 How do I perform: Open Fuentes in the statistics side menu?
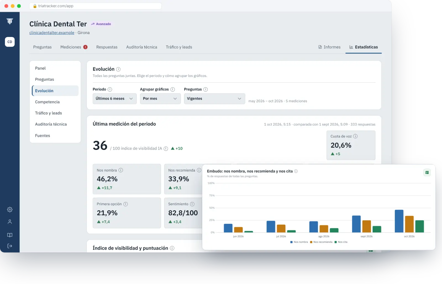point(55,136)
